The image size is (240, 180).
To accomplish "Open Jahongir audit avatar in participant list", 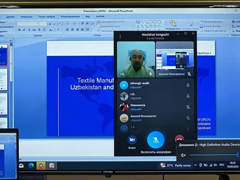I will pos(124,85).
